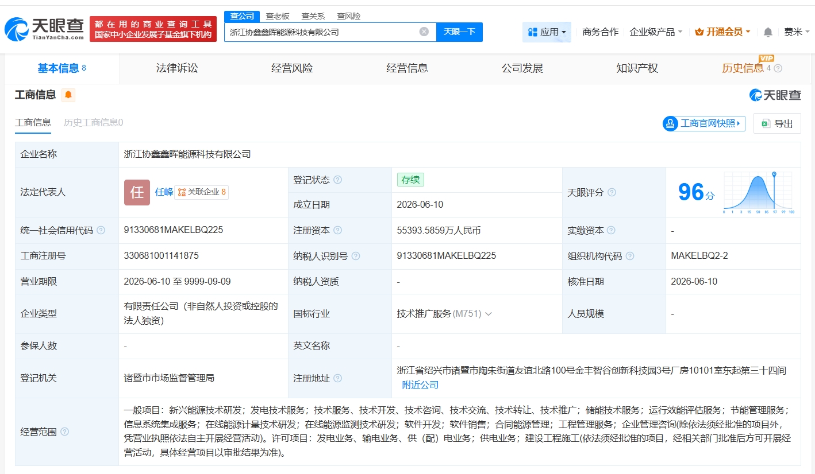Click registration number 330681001141875
The width and height of the screenshot is (815, 474).
162,256
